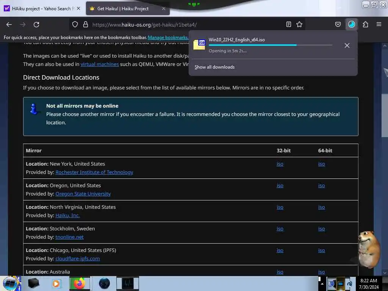Show all downloads
Image resolution: width=388 pixels, height=291 pixels.
214,67
